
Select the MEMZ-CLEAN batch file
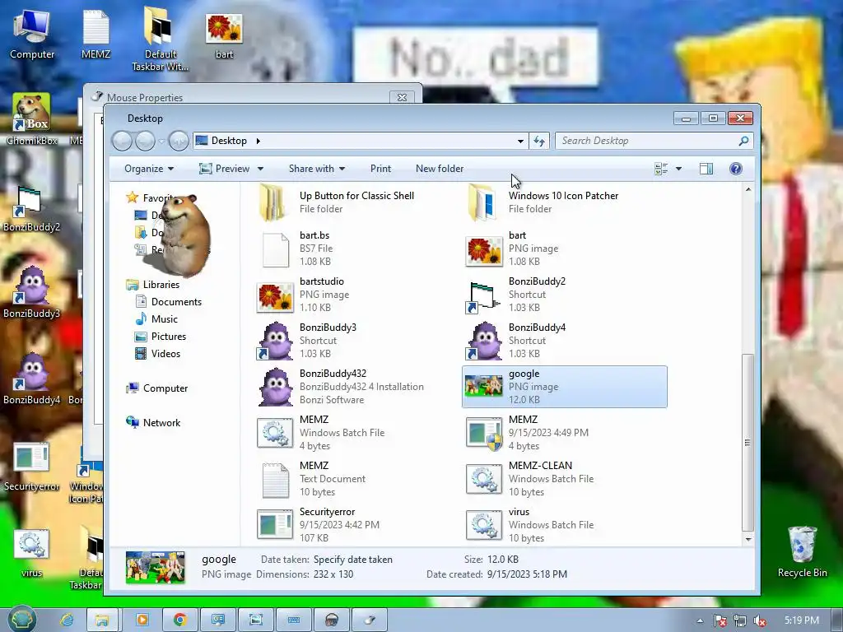pyautogui.click(x=565, y=480)
